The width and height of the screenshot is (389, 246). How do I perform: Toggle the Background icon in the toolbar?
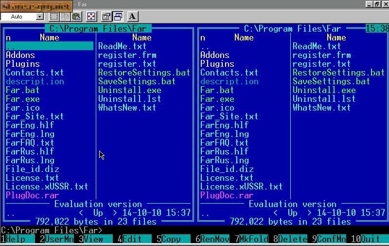coord(118,17)
